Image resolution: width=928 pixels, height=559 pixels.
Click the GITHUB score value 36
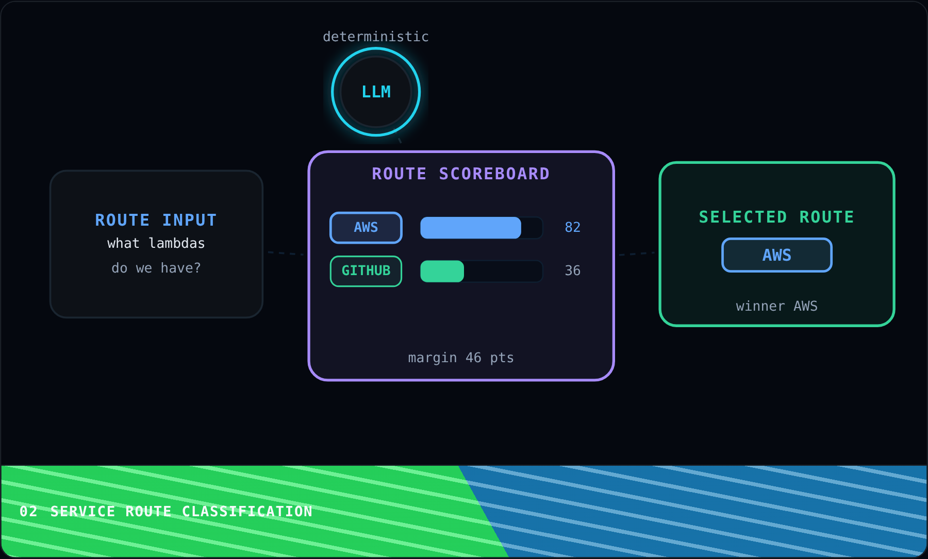(572, 270)
